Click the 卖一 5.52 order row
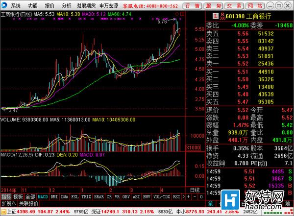 [x=249, y=64]
